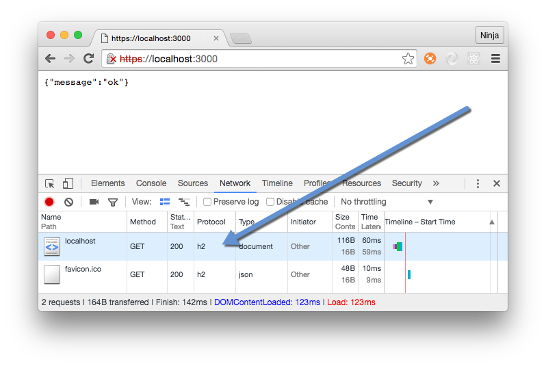This screenshot has width=546, height=366.
Task: Open the orange lifebuoy extension icon
Action: click(430, 59)
